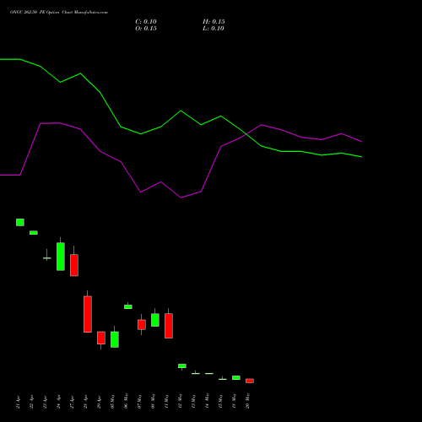Click the 12 May date label
This screenshot has height=422, width=422.
(181, 401)
